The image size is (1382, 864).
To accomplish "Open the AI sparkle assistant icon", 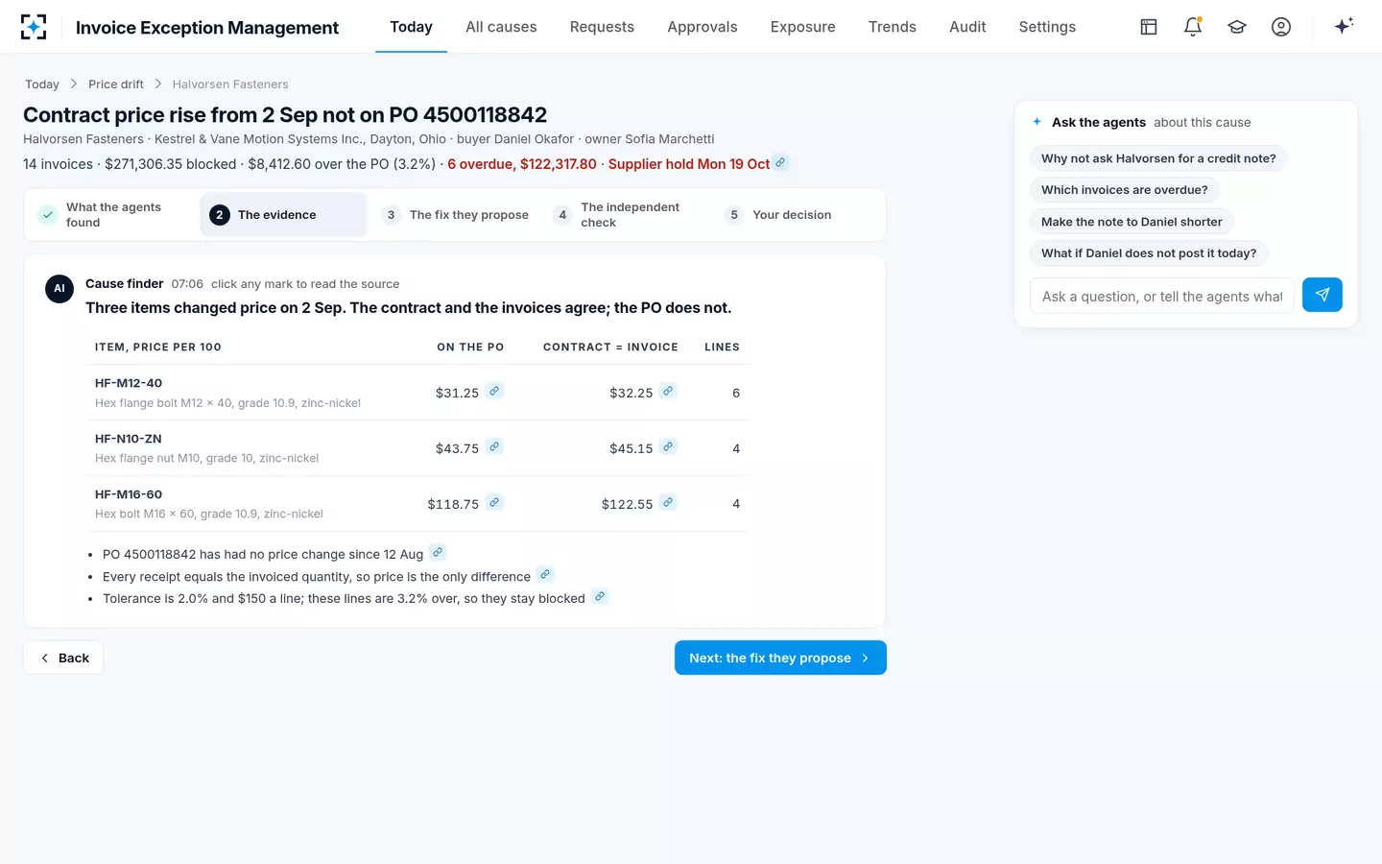I will (x=1344, y=26).
